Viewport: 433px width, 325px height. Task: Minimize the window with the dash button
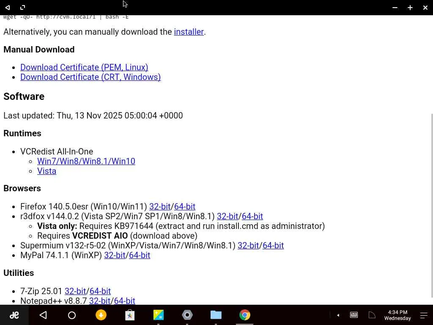point(395,8)
